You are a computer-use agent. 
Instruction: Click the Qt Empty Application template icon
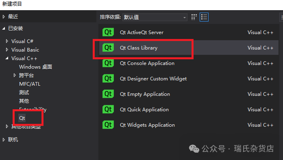[x=108, y=94]
